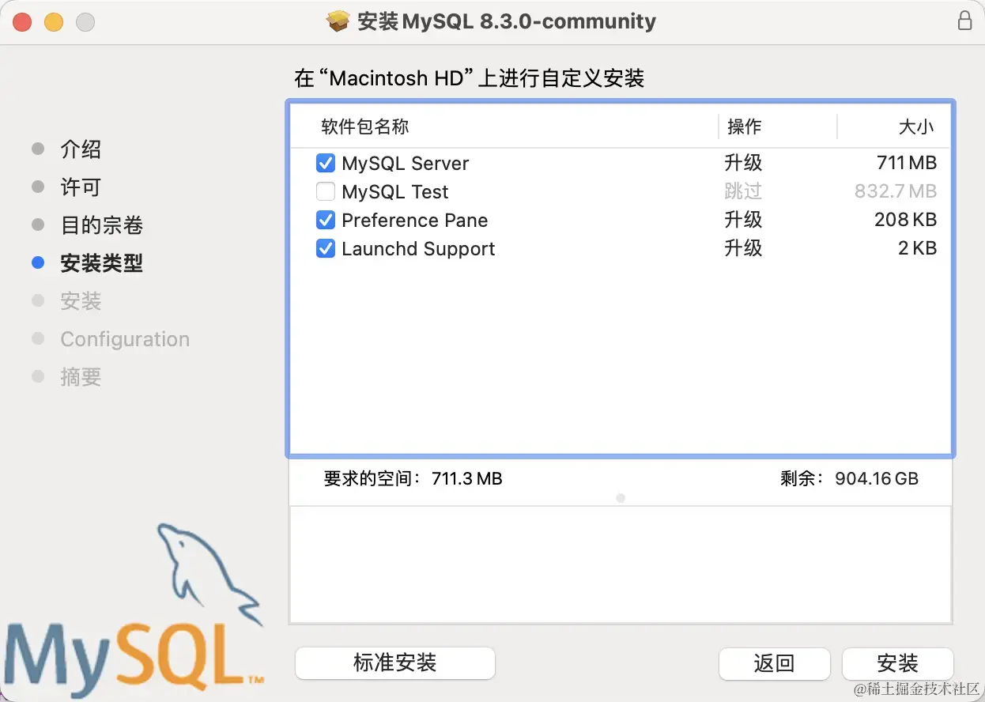This screenshot has width=985, height=702.
Task: Click the 升级 action for Preference Pane
Action: point(743,220)
